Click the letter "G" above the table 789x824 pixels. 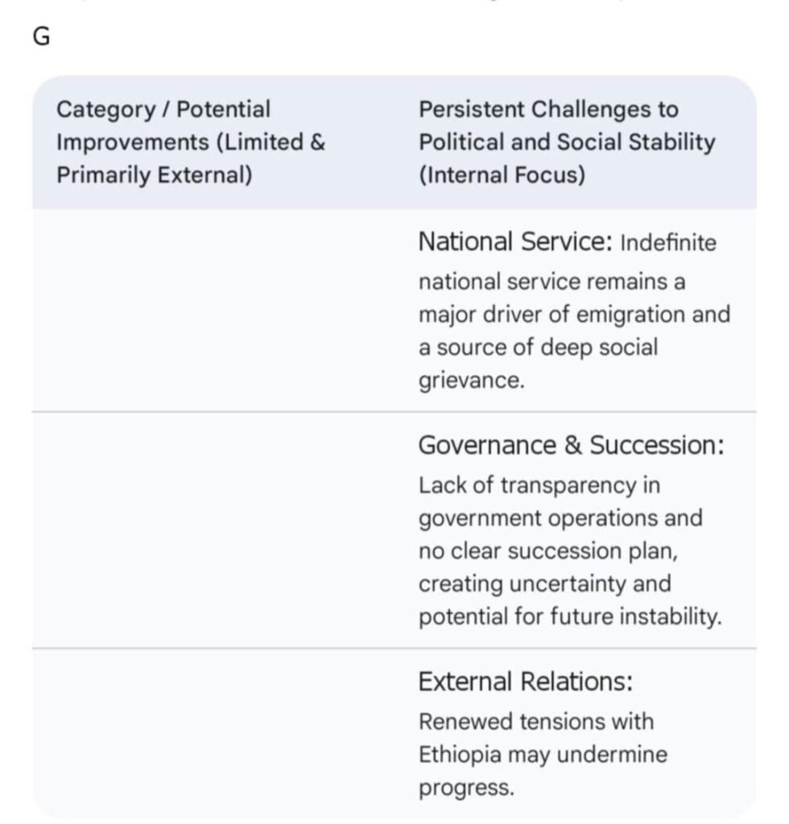[41, 39]
